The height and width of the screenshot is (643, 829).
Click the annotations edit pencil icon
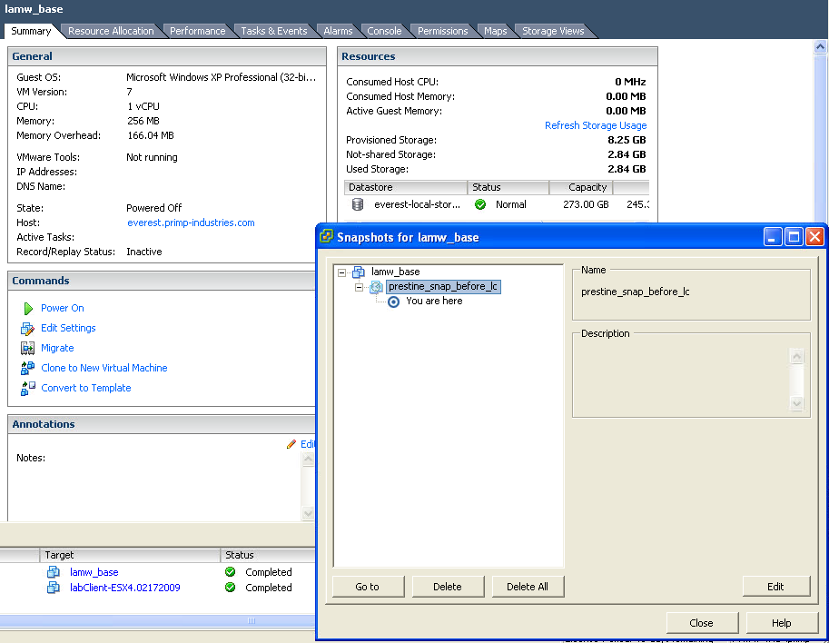click(291, 444)
